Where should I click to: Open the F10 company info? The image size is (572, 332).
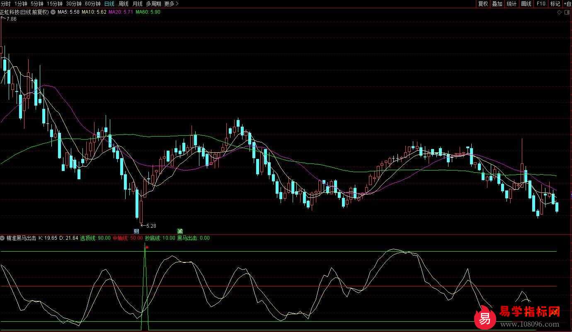(x=541, y=4)
